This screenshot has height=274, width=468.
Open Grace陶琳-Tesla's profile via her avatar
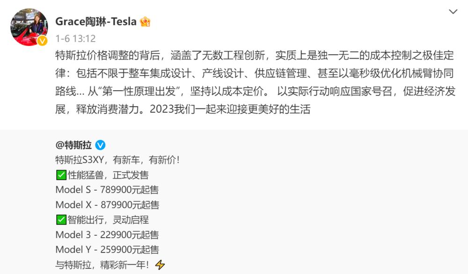29,26
